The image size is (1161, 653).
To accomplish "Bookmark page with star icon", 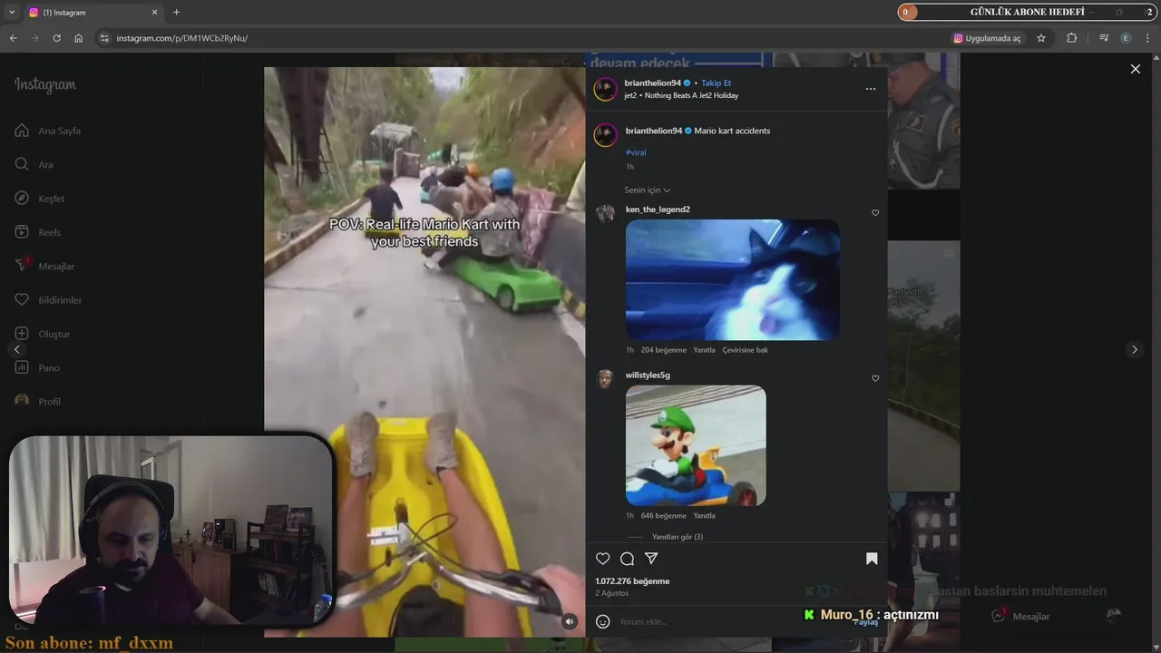I will pyautogui.click(x=1041, y=38).
